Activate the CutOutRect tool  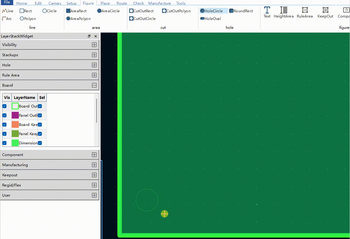click(141, 11)
